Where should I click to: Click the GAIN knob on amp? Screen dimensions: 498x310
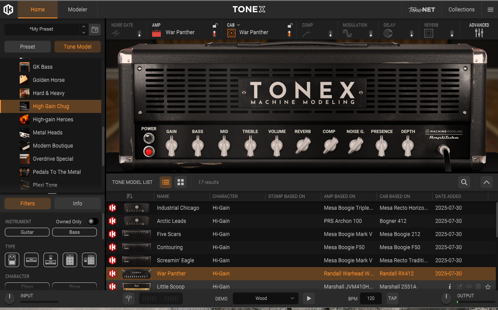[171, 146]
